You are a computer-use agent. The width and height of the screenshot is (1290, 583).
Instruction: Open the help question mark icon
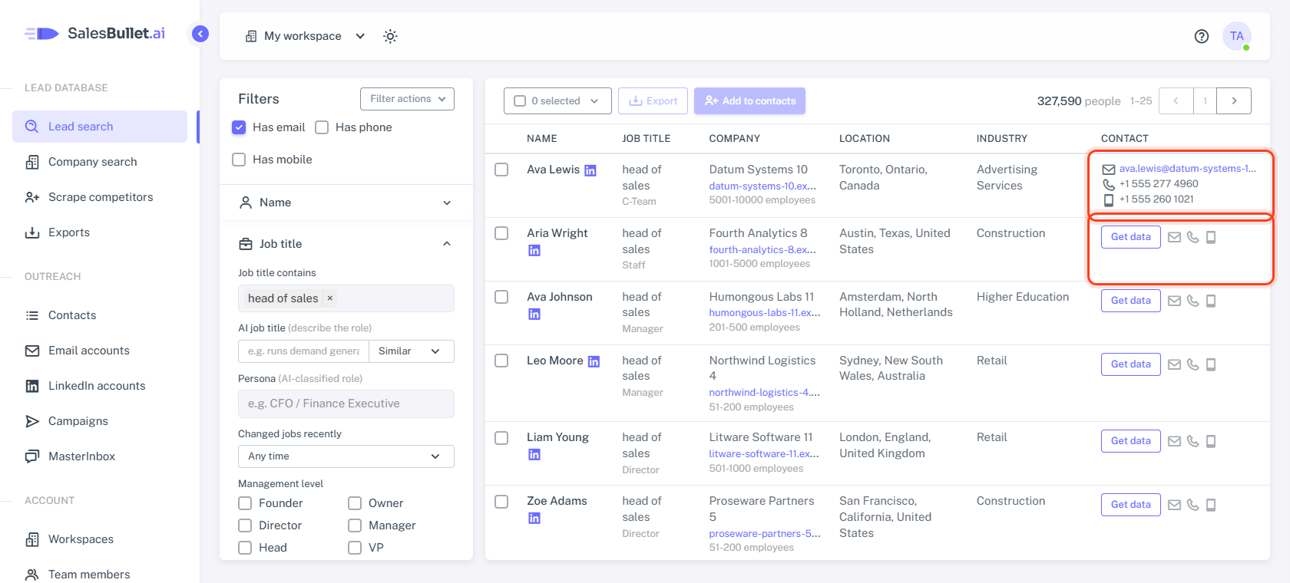pos(1202,36)
